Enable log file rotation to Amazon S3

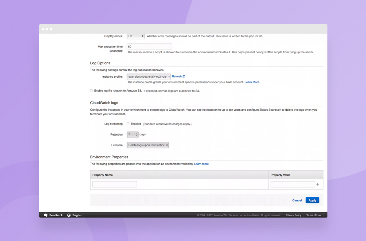coord(91,91)
